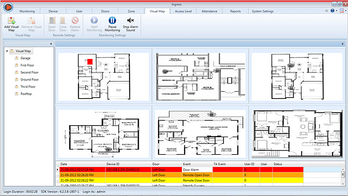Click the Start Monitoring icon
The image size is (348, 196).
coord(94,20)
